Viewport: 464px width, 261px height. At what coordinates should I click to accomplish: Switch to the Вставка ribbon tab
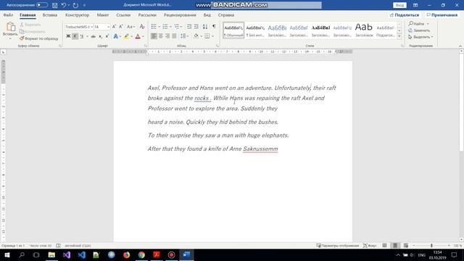(50, 14)
